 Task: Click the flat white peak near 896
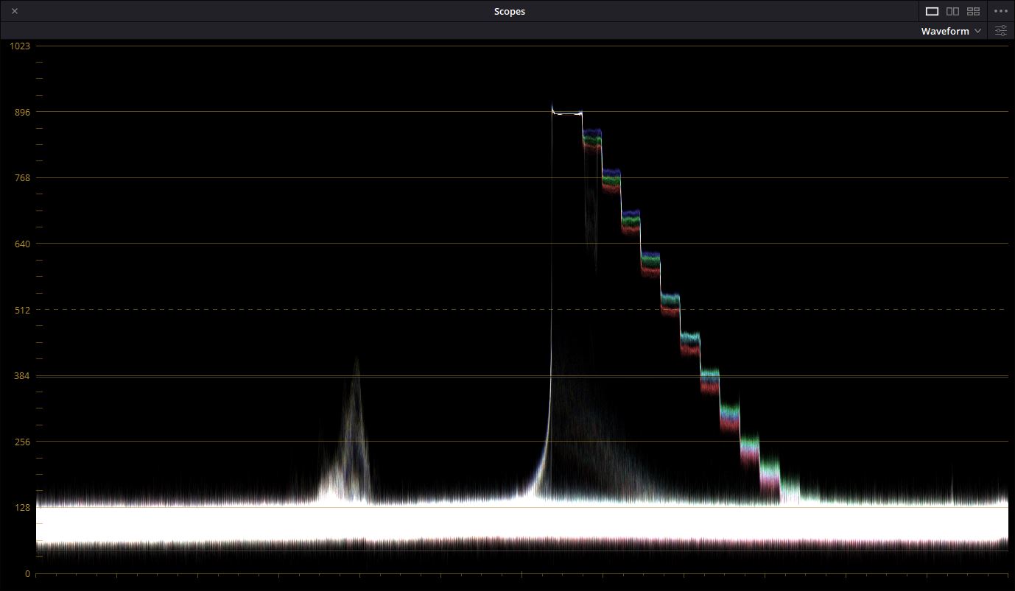tap(566, 113)
